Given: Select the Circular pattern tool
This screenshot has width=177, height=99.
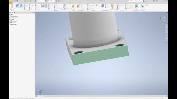Looking at the screenshot, I should [90, 7].
